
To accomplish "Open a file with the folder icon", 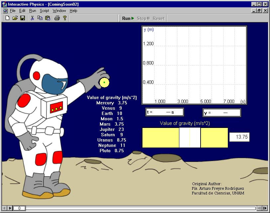I will [x=15, y=18].
